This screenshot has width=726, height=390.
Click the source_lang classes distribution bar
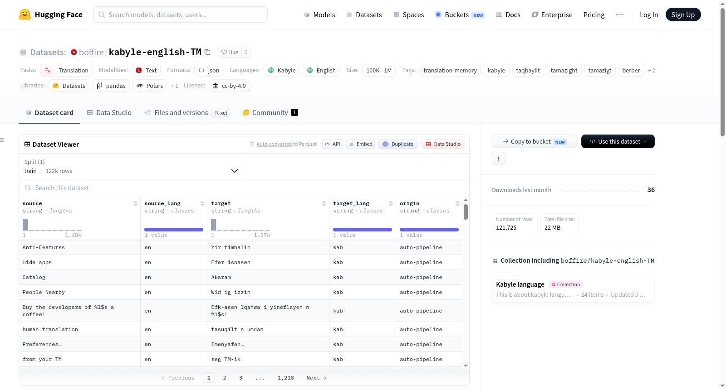(x=174, y=230)
